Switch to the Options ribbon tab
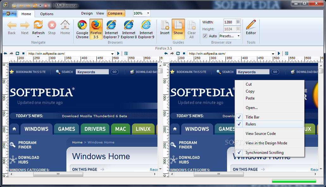This screenshot has width=326, height=187. coord(47,14)
